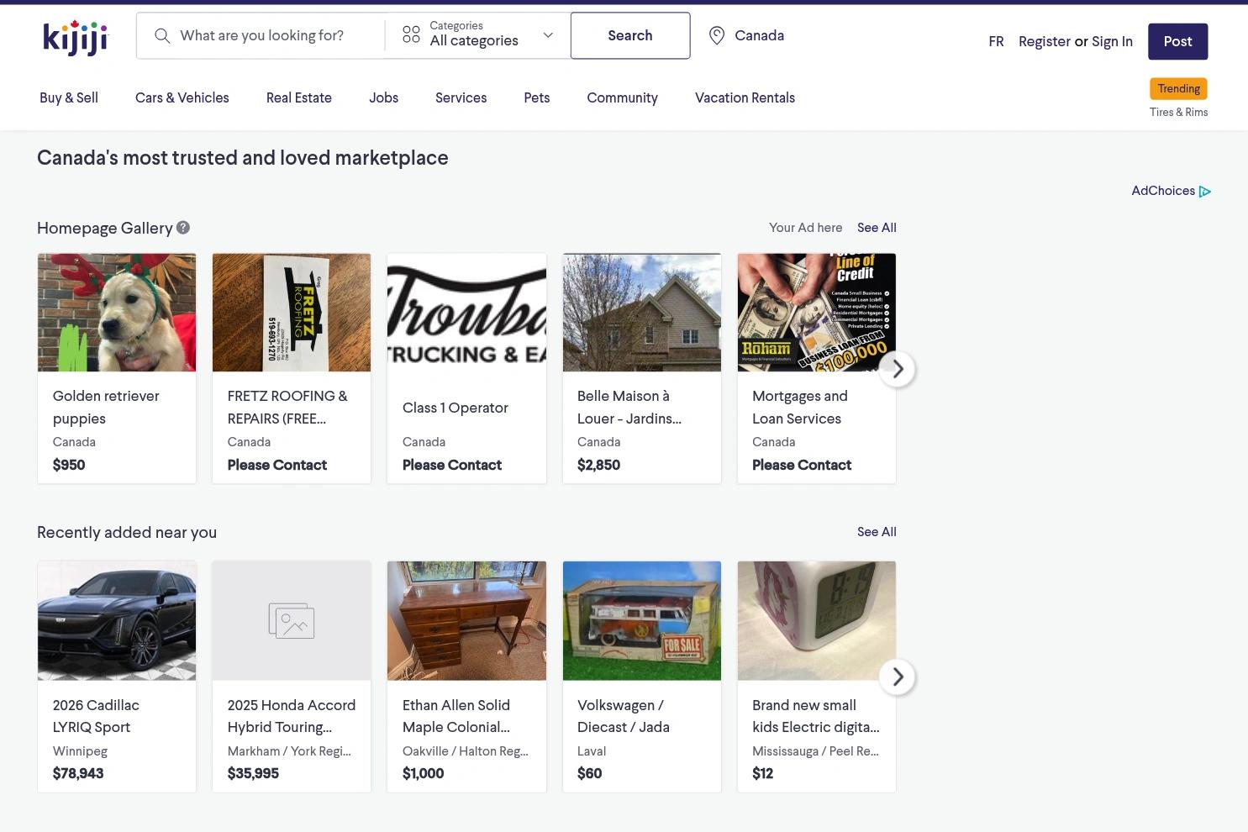Viewport: 1248px width, 832px height.
Task: Click the Homepage Gallery help icon
Action: point(183,227)
